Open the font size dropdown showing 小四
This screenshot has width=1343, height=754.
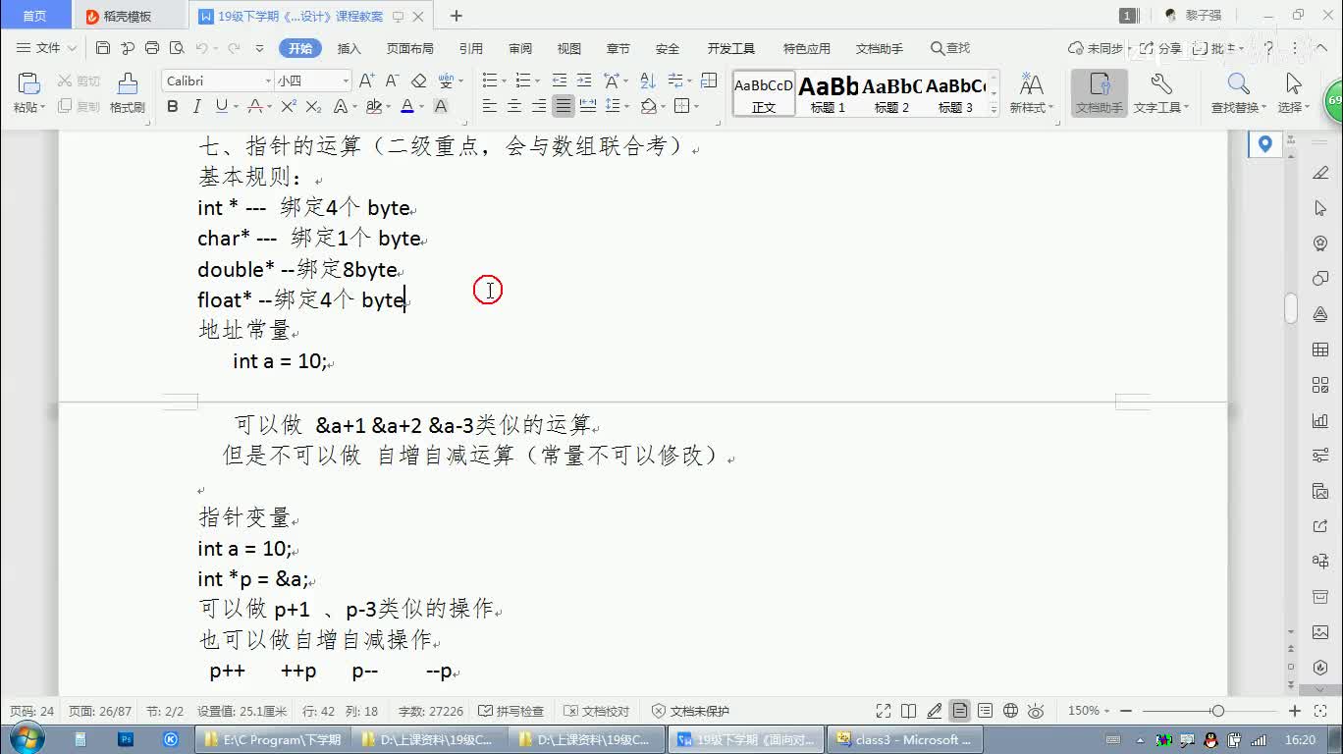pos(346,81)
